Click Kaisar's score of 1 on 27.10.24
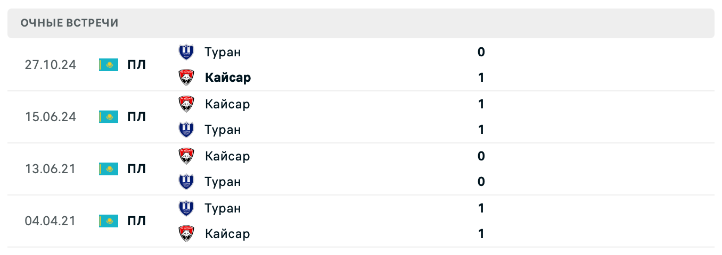This screenshot has width=722, height=255. [481, 78]
